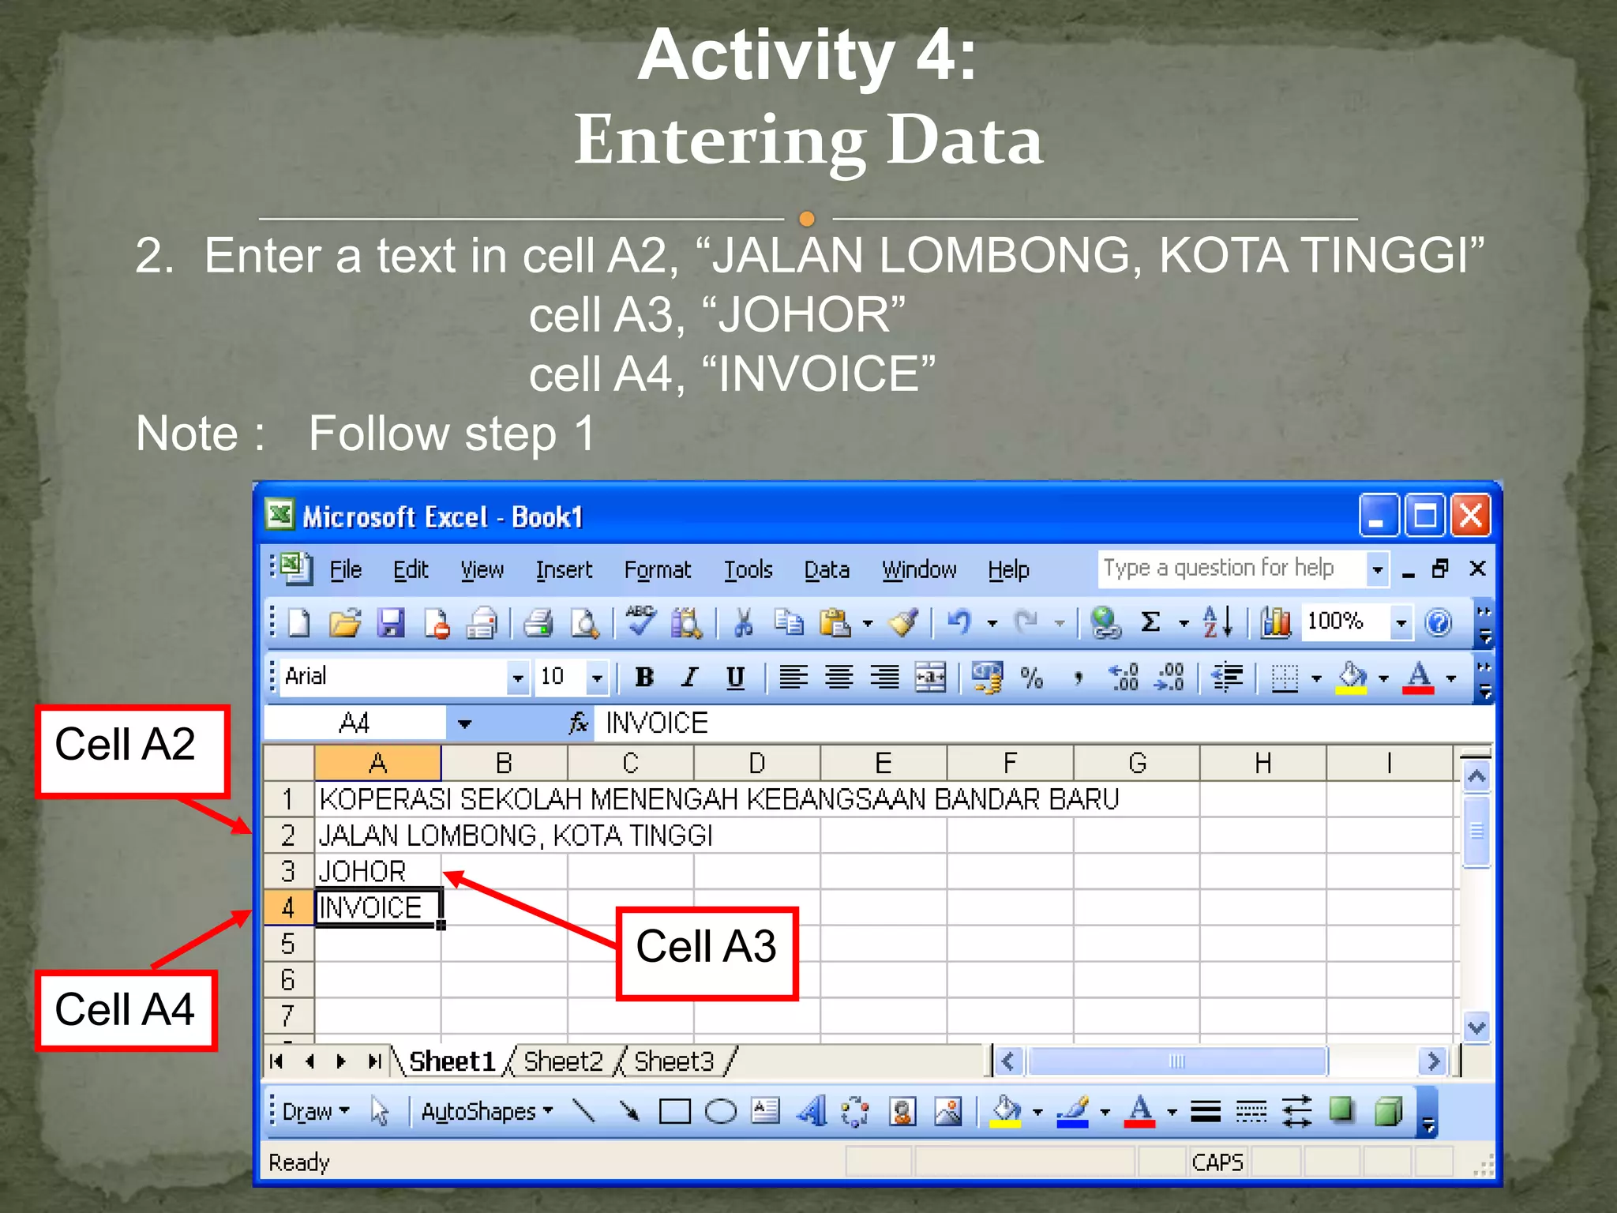Screen dimensions: 1617x1213
Task: Open the Name Box A4 dropdown arrow
Action: (x=464, y=723)
